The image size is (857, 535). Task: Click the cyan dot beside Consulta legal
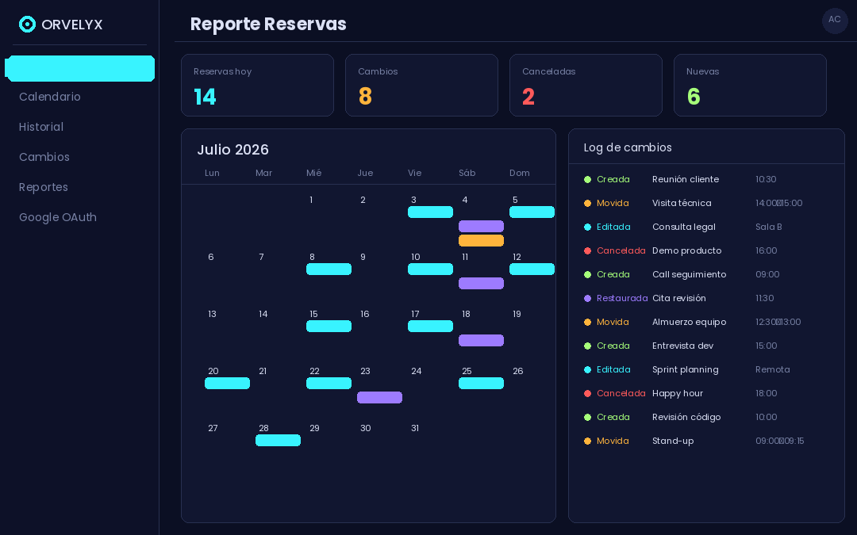(587, 227)
